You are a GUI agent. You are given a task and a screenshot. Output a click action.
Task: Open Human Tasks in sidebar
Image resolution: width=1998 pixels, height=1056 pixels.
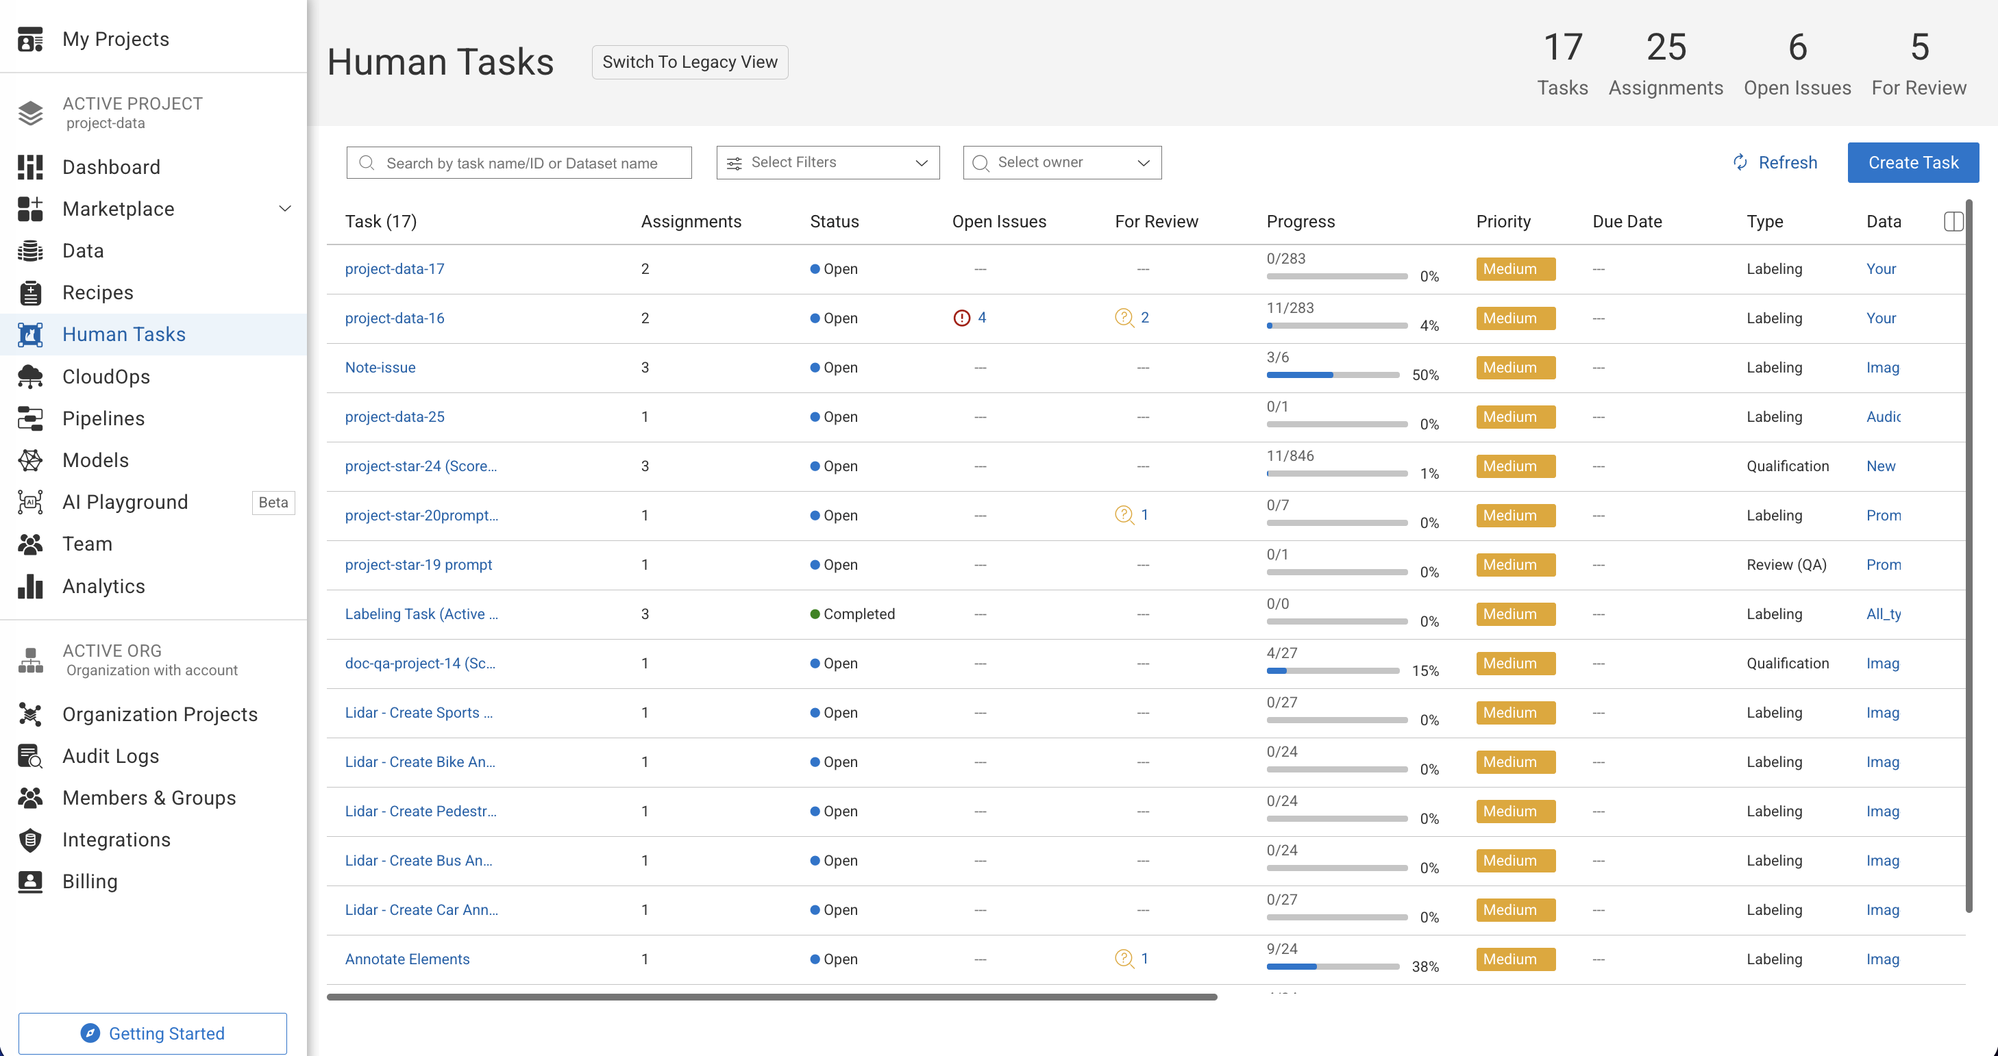click(x=153, y=335)
